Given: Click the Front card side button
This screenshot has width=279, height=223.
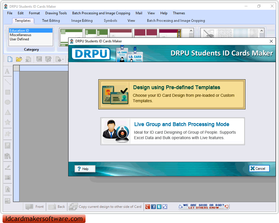Looking at the screenshot, I should click(x=35, y=207).
